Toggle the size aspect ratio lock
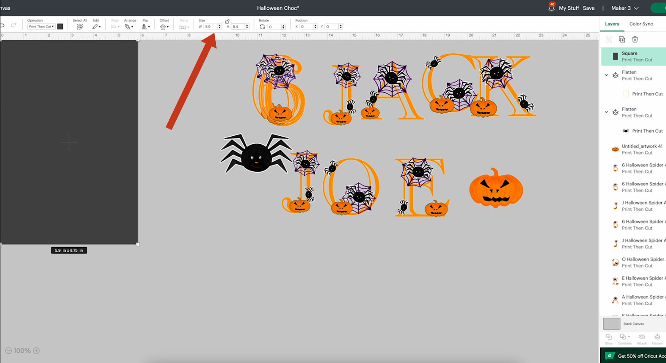 pyautogui.click(x=227, y=21)
